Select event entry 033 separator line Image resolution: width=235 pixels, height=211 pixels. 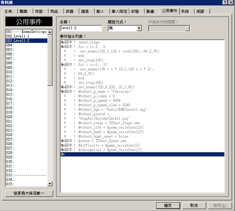[x=27, y=175]
